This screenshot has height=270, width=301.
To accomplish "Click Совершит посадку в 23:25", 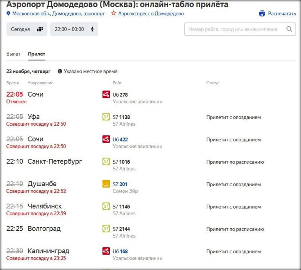I will click(36, 258).
